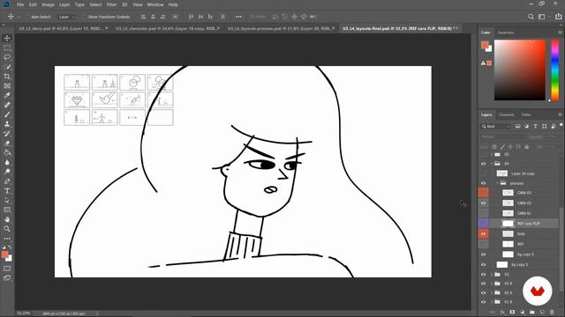The height and width of the screenshot is (317, 565).
Task: Select the Paint Bucket tool
Action: point(7,152)
